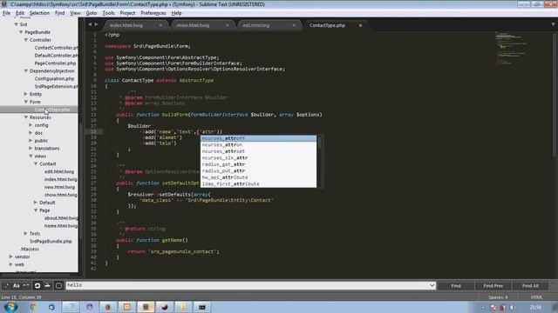The image size is (558, 313).
Task: Open the command prompt taskbar icon
Action: [201, 307]
